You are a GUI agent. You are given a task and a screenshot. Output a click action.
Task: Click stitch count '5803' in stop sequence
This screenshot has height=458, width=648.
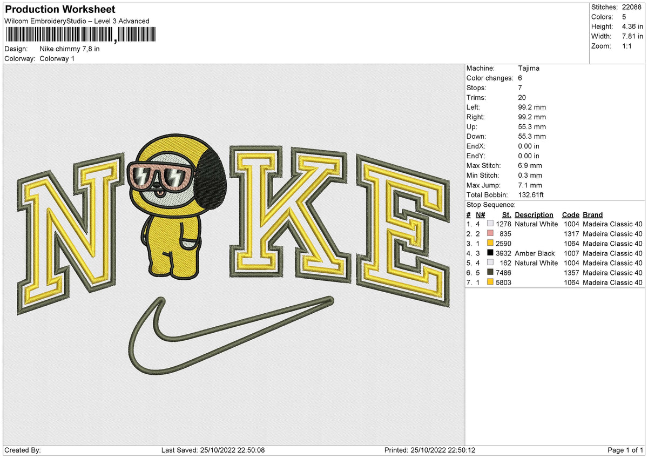coord(503,282)
